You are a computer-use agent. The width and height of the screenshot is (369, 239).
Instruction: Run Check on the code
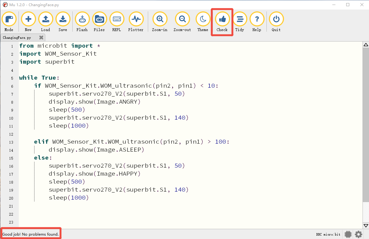coord(222,22)
